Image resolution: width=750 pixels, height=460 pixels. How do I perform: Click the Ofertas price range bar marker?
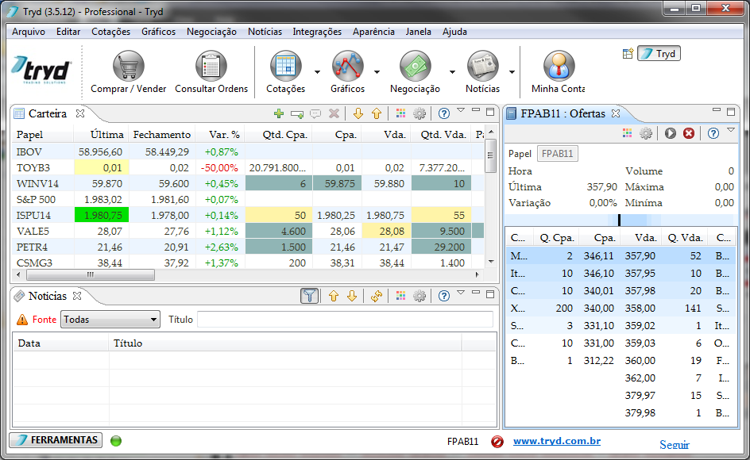click(619, 220)
